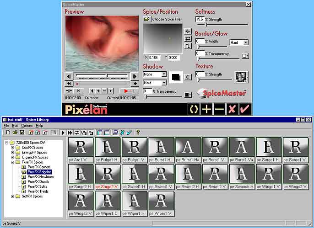Select the pe Burst1 H spice thumbnail

click(161, 150)
